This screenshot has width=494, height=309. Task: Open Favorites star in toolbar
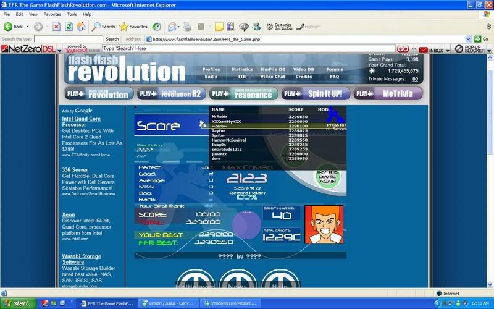pyautogui.click(x=133, y=27)
